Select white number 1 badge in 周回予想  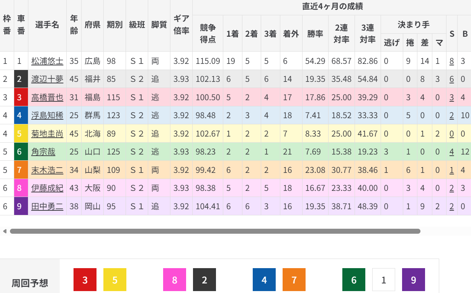tap(383, 280)
